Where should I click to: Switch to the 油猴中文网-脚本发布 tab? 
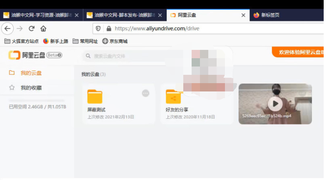click(x=125, y=15)
